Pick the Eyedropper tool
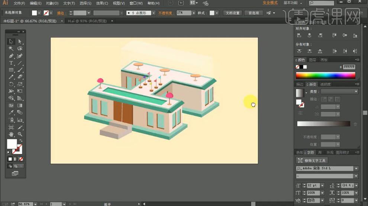The height and width of the screenshot is (206, 368). click(11, 113)
